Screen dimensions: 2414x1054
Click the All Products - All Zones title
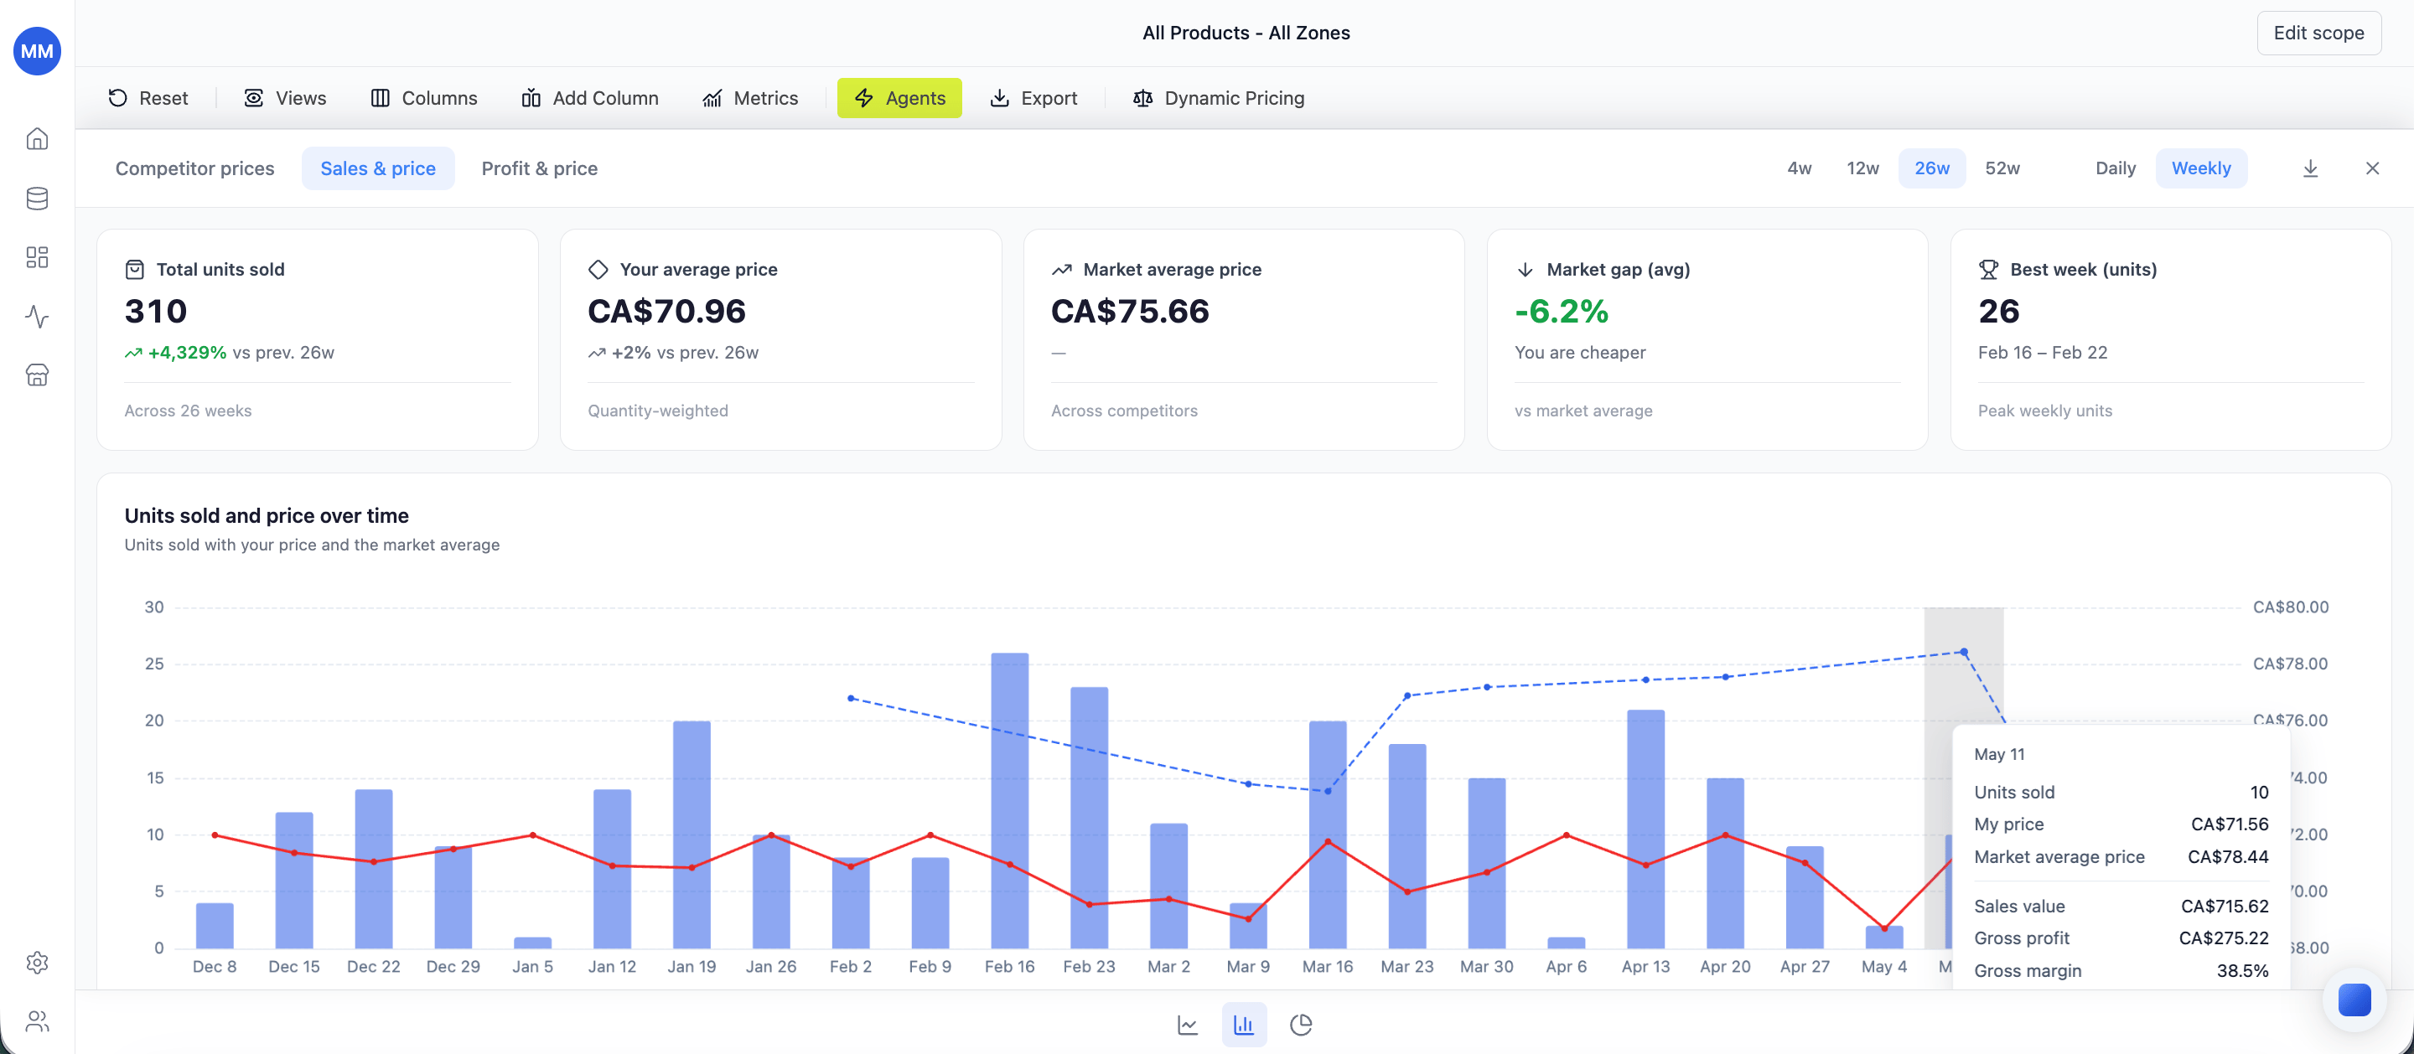click(1246, 33)
